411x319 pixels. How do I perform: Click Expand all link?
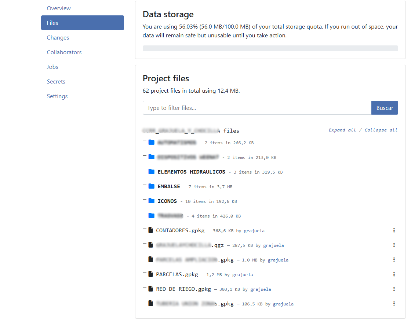click(342, 130)
